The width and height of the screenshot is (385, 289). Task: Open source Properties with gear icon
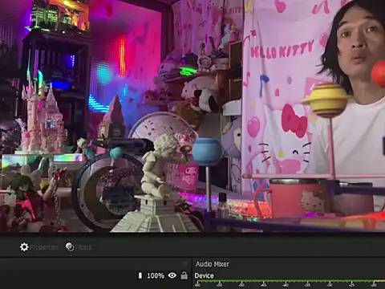click(39, 247)
